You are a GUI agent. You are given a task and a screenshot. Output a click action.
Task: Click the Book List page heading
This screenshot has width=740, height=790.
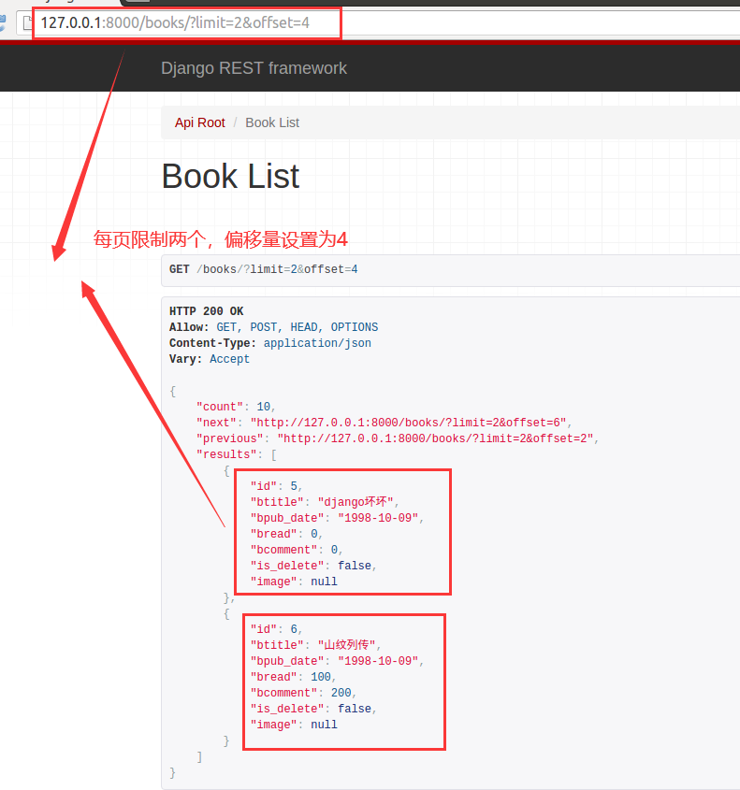(x=230, y=177)
